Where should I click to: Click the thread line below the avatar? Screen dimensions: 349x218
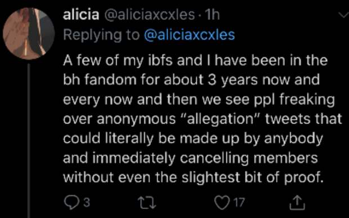[x=29, y=141]
